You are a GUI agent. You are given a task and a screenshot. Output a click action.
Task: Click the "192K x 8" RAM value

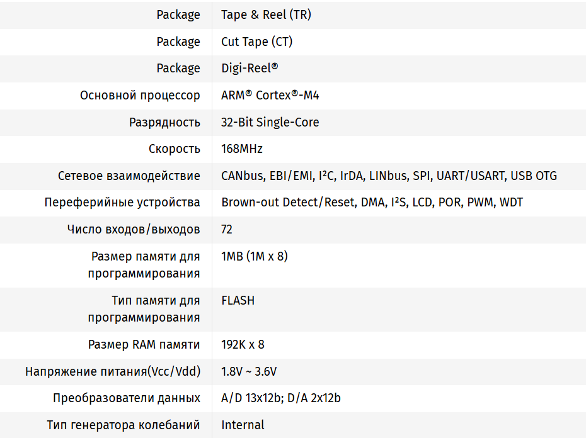point(243,345)
